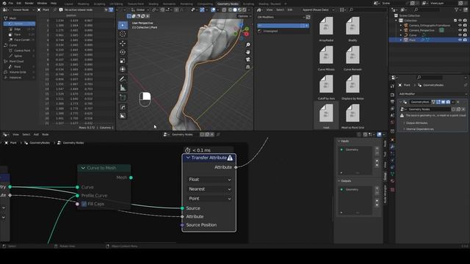Screen dimensions: 470x264
Task: Toggle visibility of Curve in outliner
Action: [x=460, y=35]
